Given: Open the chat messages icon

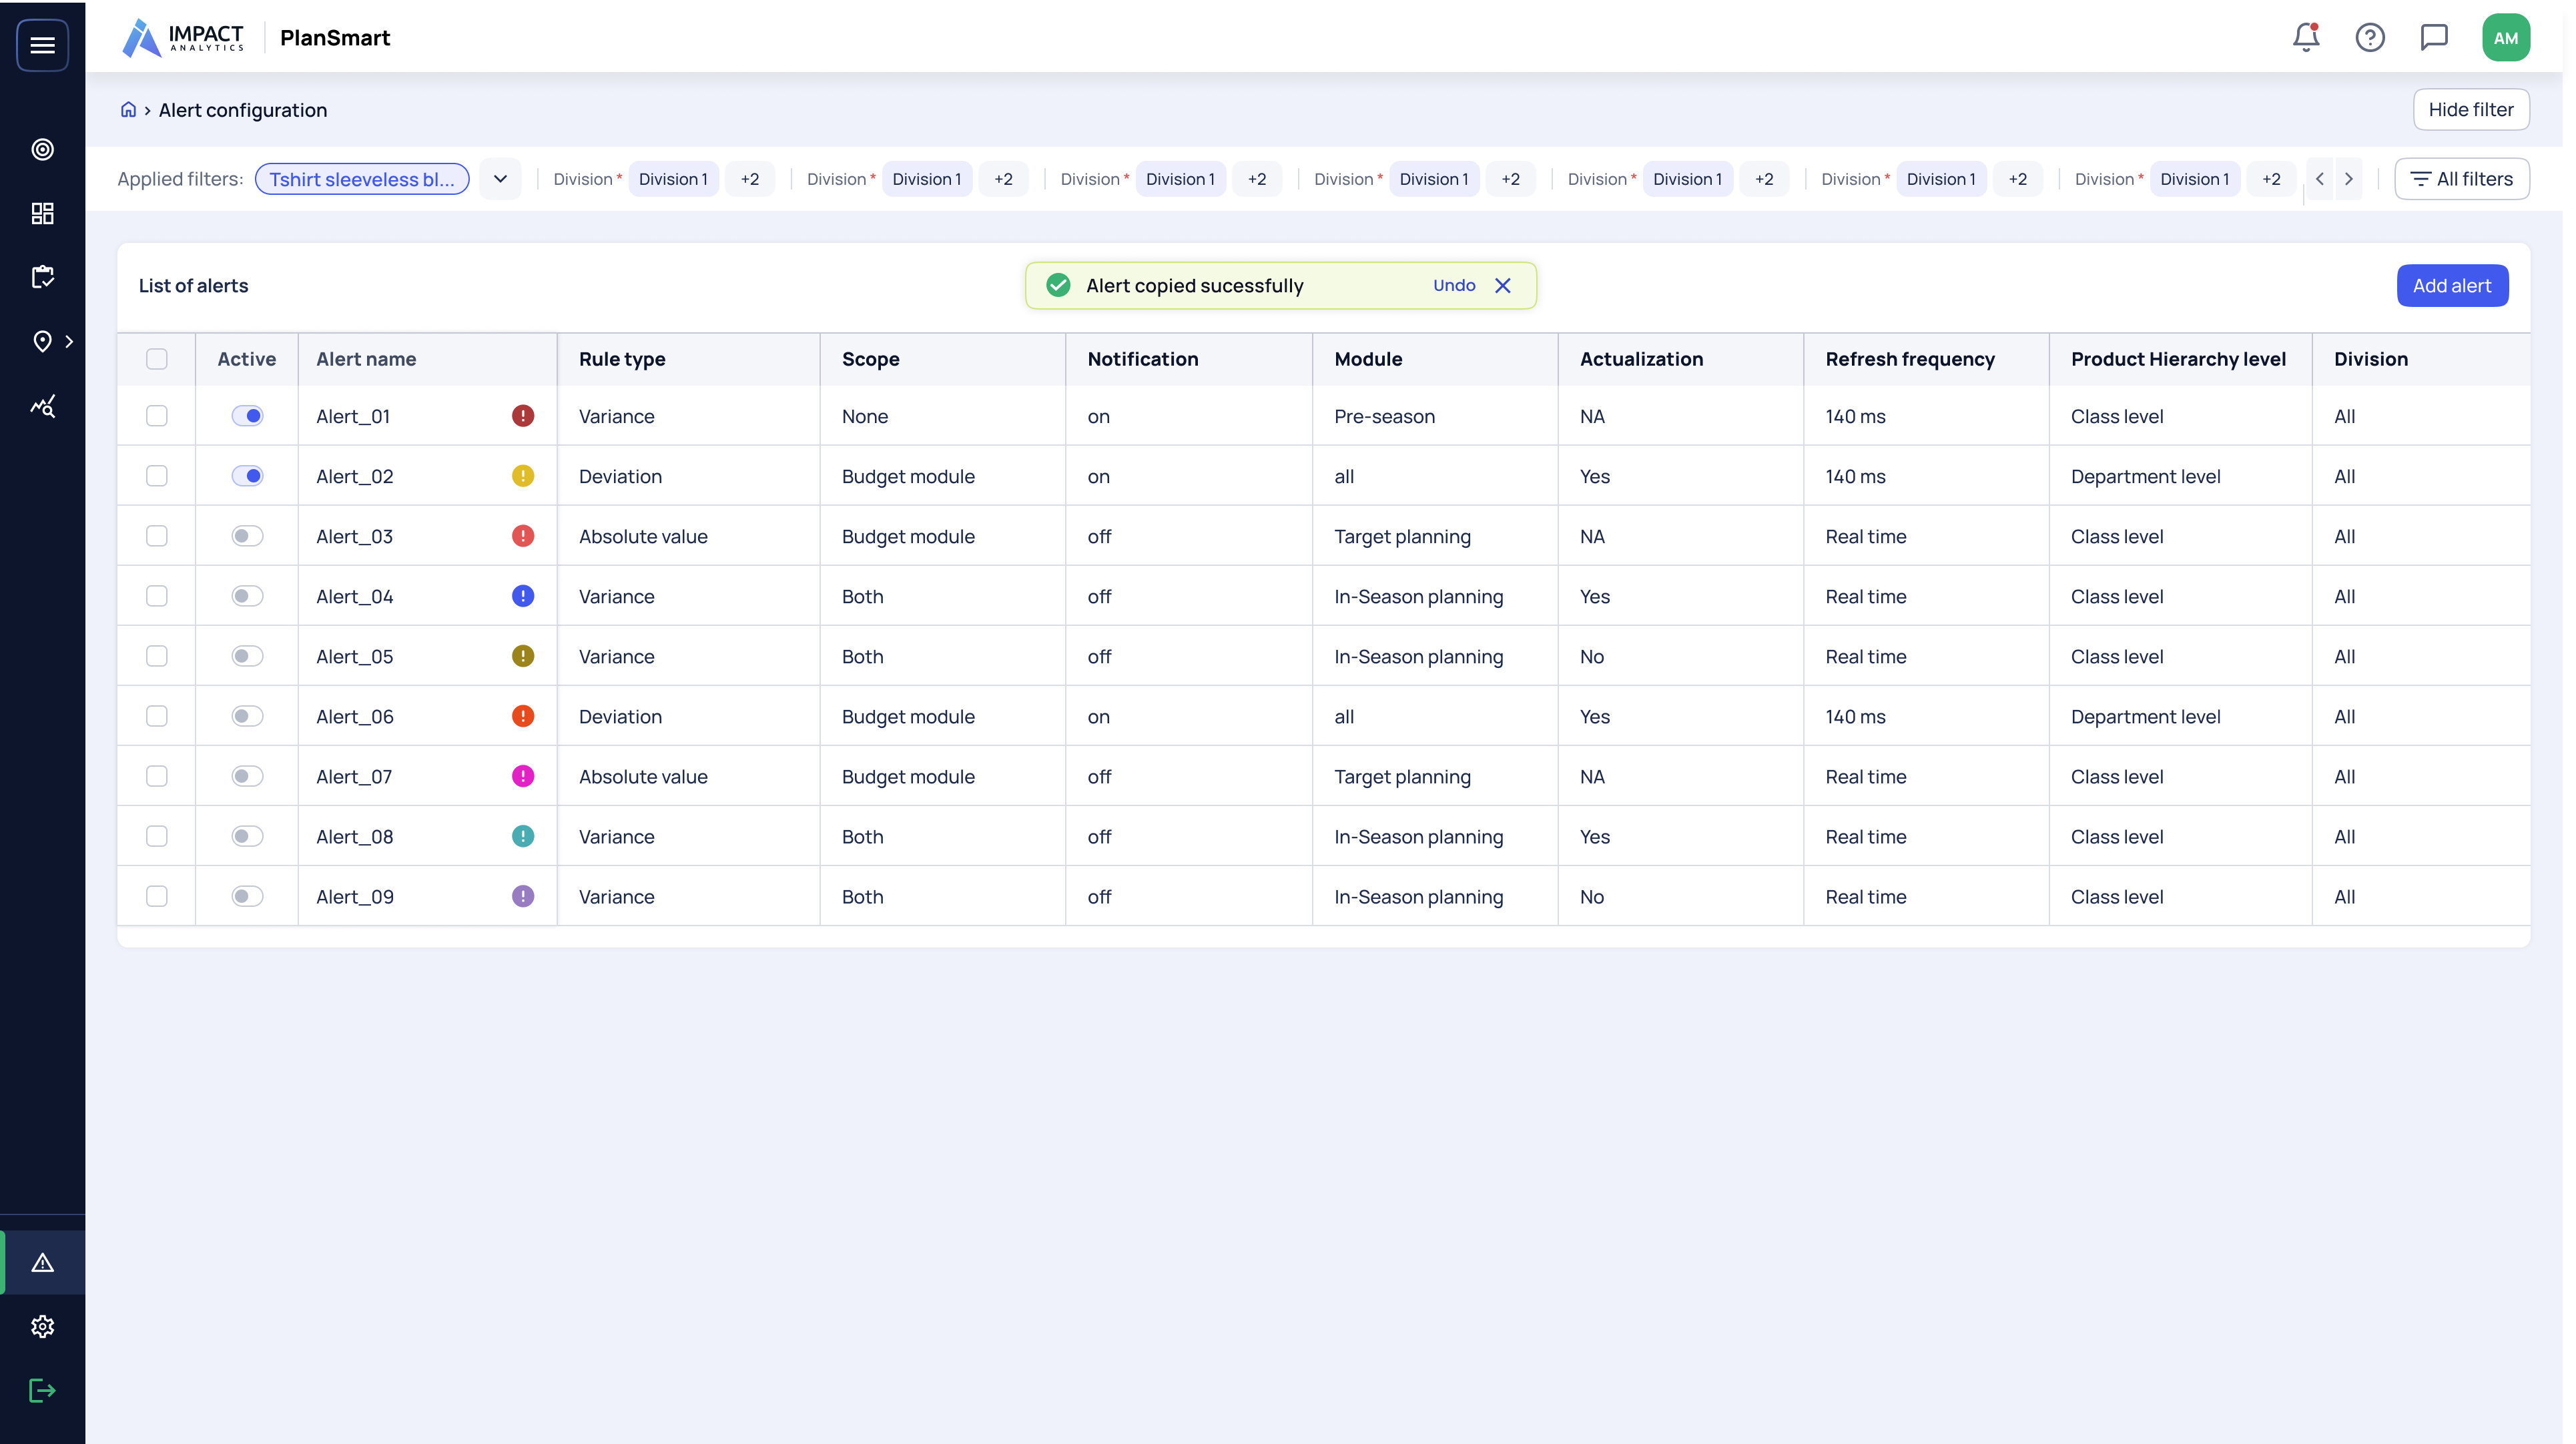Looking at the screenshot, I should tap(2434, 38).
